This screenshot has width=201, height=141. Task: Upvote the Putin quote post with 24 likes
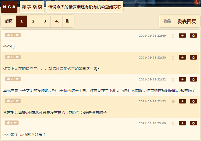click(x=8, y=101)
